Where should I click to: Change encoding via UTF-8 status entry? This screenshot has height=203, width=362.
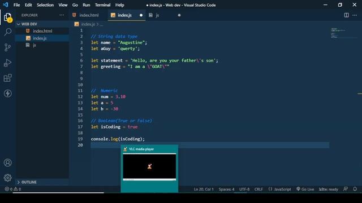244,189
